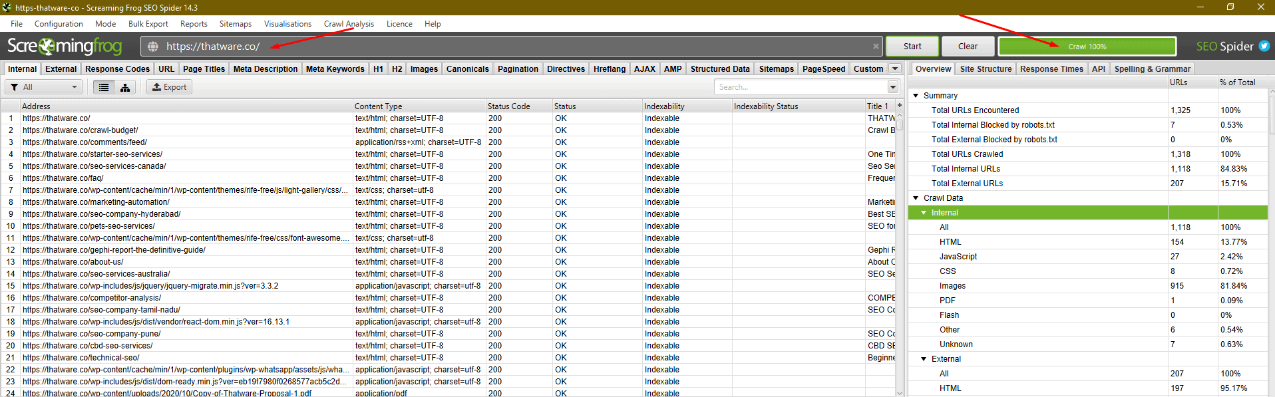Add a column with the plus icon
The width and height of the screenshot is (1275, 397).
(x=899, y=106)
